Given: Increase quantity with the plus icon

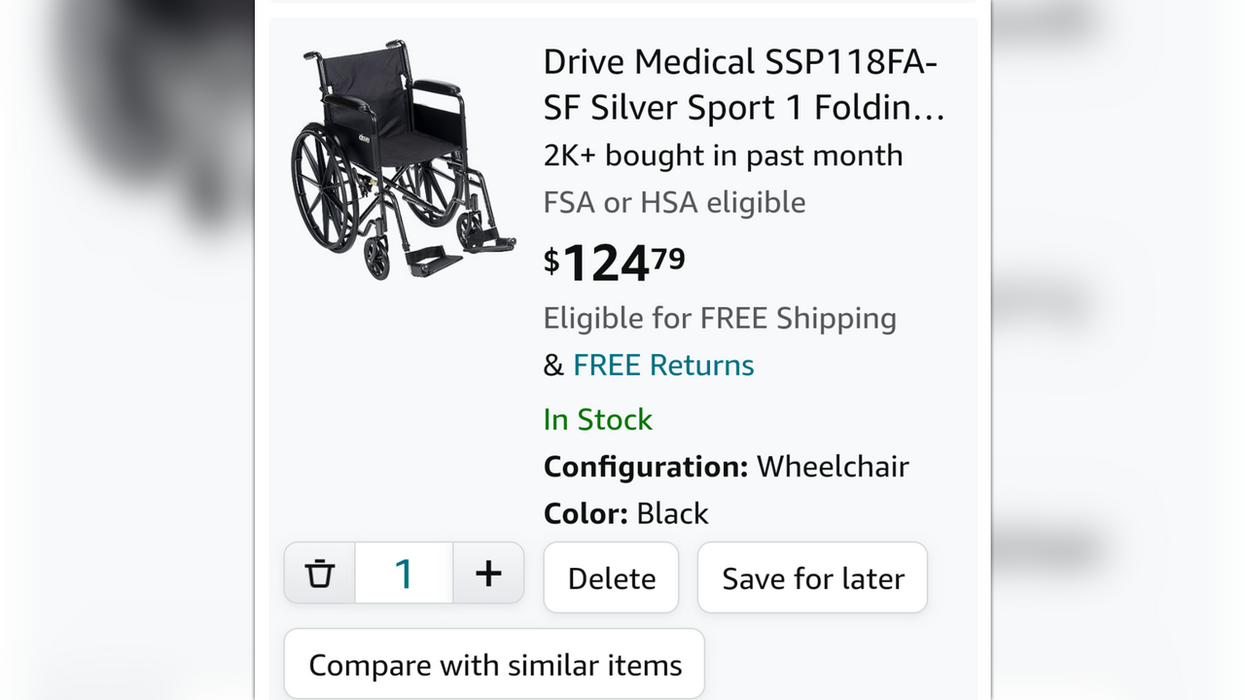Looking at the screenshot, I should pyautogui.click(x=488, y=574).
